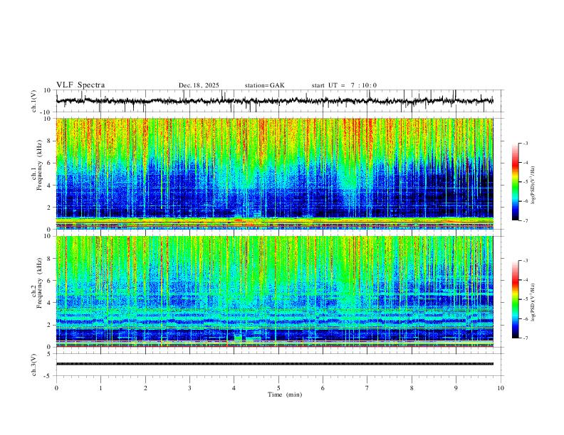Image resolution: width=564 pixels, height=435 pixels.
Task: Click the "-3" label on ch.1 color bar
Action: pyautogui.click(x=526, y=143)
